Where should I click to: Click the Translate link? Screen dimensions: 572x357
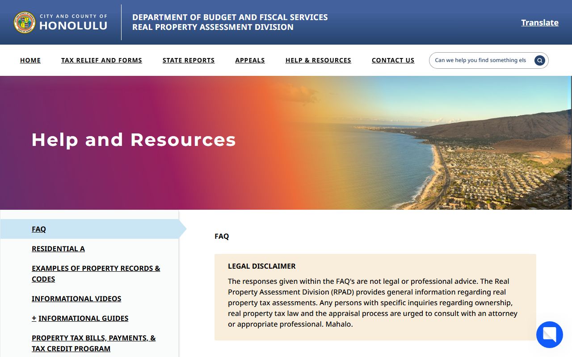(x=540, y=22)
